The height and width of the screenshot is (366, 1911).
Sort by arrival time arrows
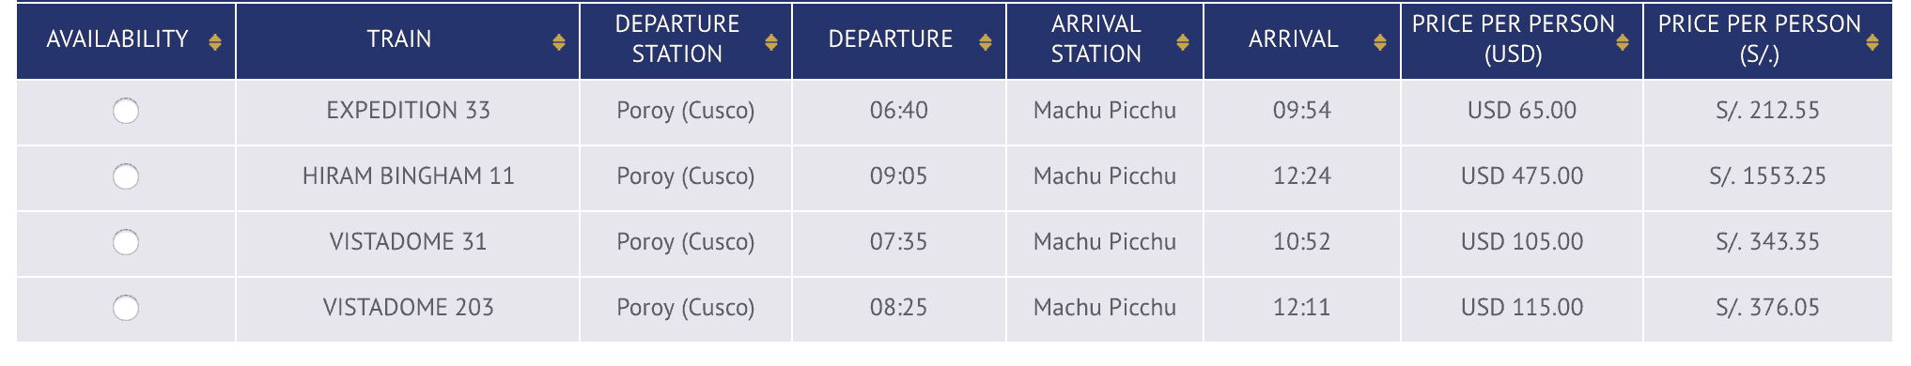tap(1380, 42)
